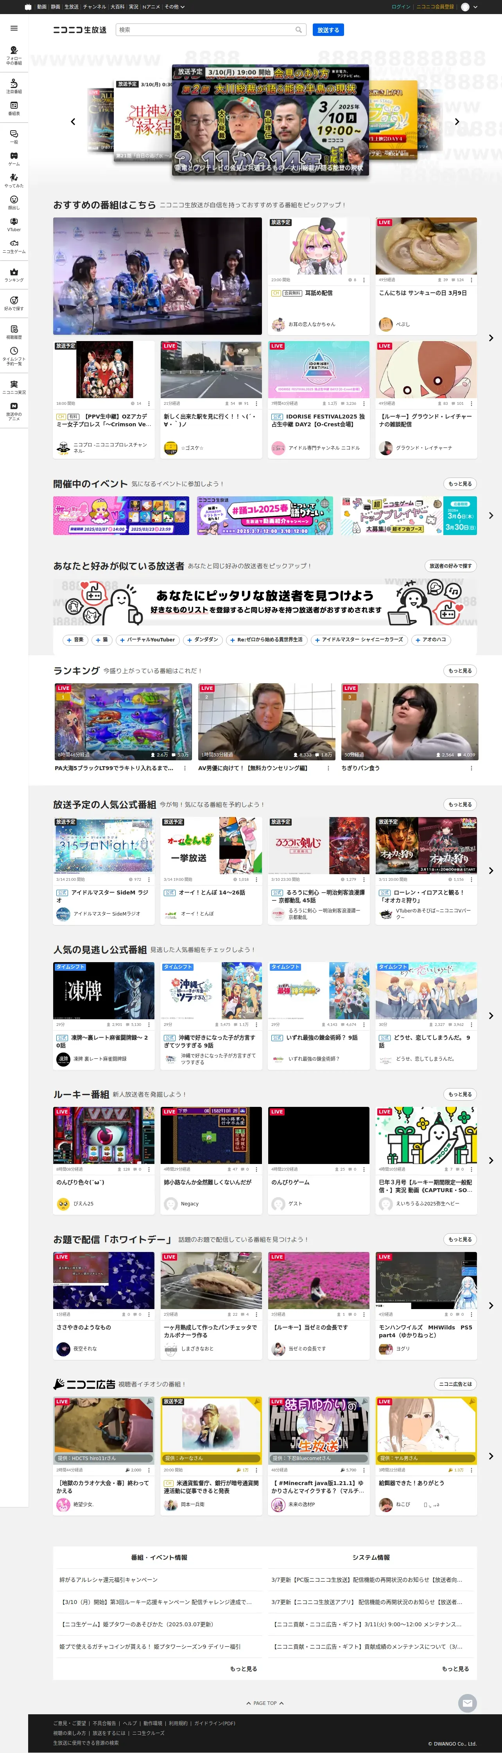Image resolution: width=502 pixels, height=1753 pixels.
Task: Show next 開催中のイベント banners arrow
Action: tap(490, 515)
